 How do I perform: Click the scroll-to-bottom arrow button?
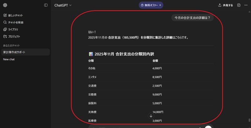151,116
